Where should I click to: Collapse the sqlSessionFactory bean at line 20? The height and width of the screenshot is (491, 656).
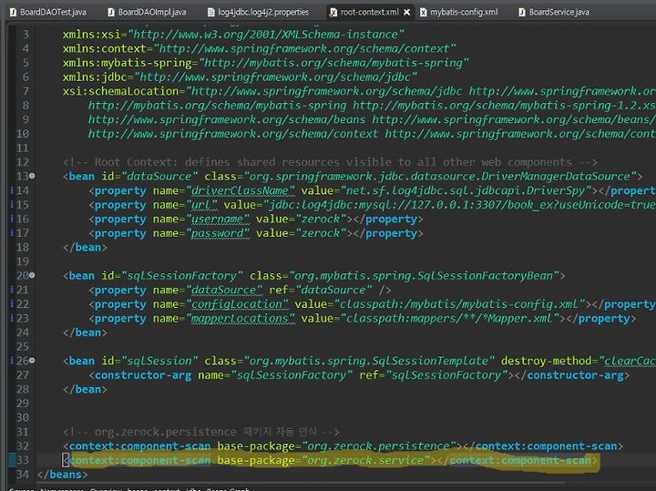(x=32, y=276)
